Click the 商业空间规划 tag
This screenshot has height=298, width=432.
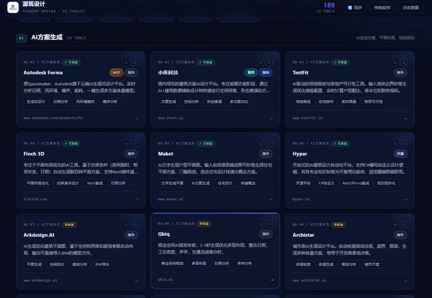pos(172,263)
